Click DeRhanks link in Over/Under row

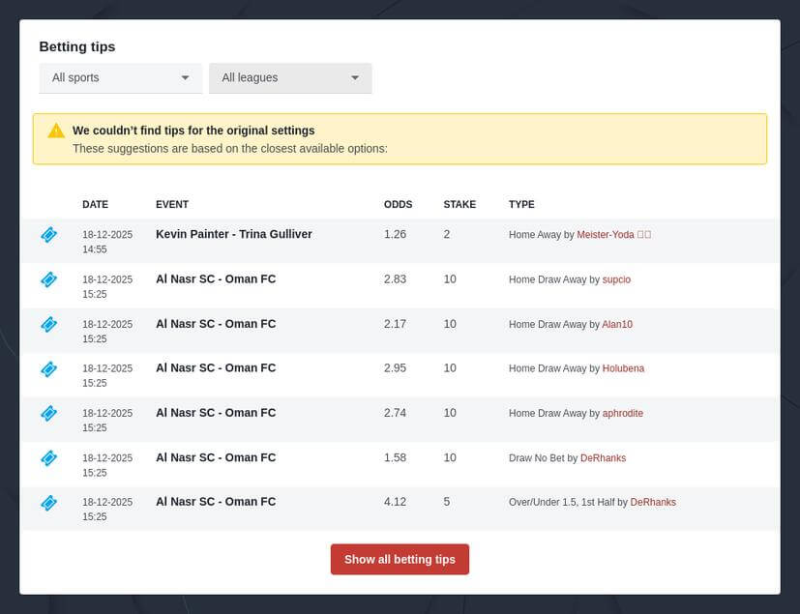[653, 502]
